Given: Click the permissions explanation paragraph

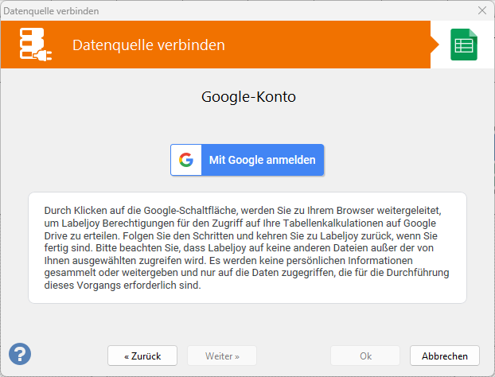Looking at the screenshot, I should (x=247, y=247).
